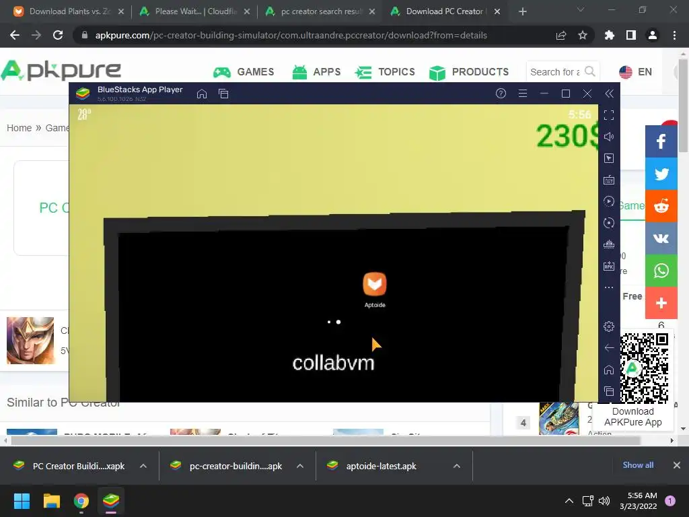Screen dimensions: 689x517
Task: Open BlueStacks help question mark icon
Action: click(x=501, y=93)
